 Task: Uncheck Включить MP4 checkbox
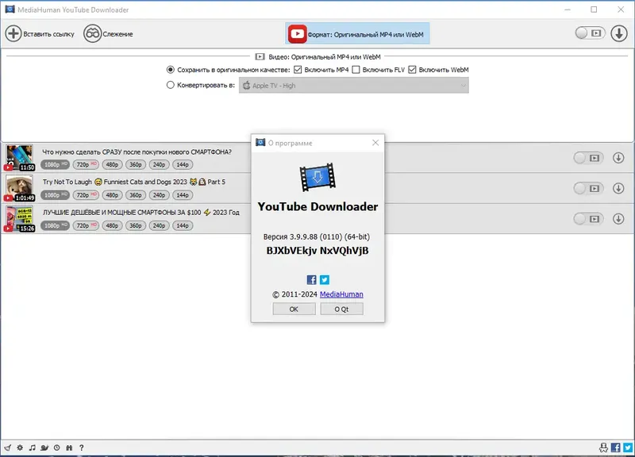pos(298,70)
